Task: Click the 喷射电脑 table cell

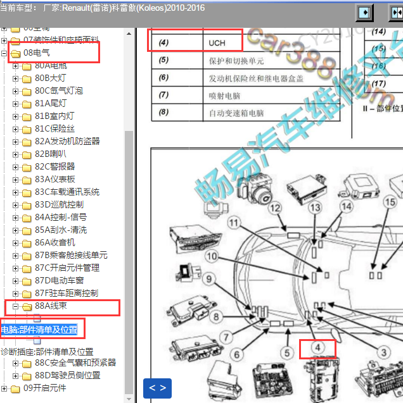Action: [x=271, y=96]
